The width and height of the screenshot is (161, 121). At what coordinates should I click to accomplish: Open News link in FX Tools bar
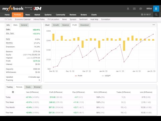coord(64,19)
